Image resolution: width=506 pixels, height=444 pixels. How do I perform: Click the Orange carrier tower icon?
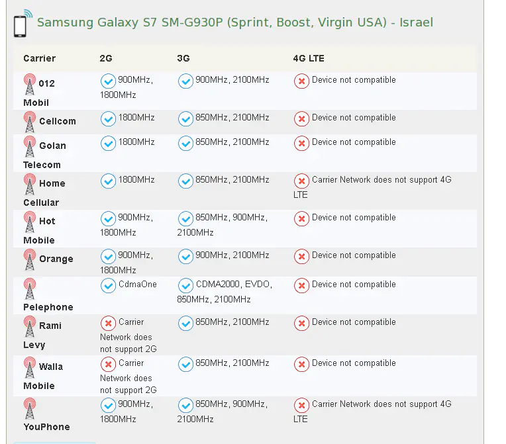pos(30,259)
